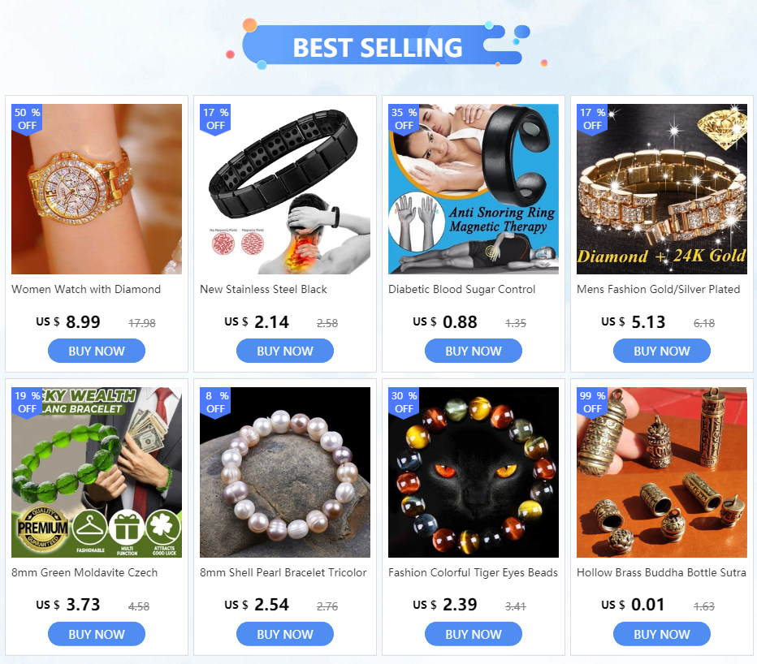Screen dimensions: 757x664
Task: Click the 35% OFF badge on snoring ring
Action: pos(404,119)
